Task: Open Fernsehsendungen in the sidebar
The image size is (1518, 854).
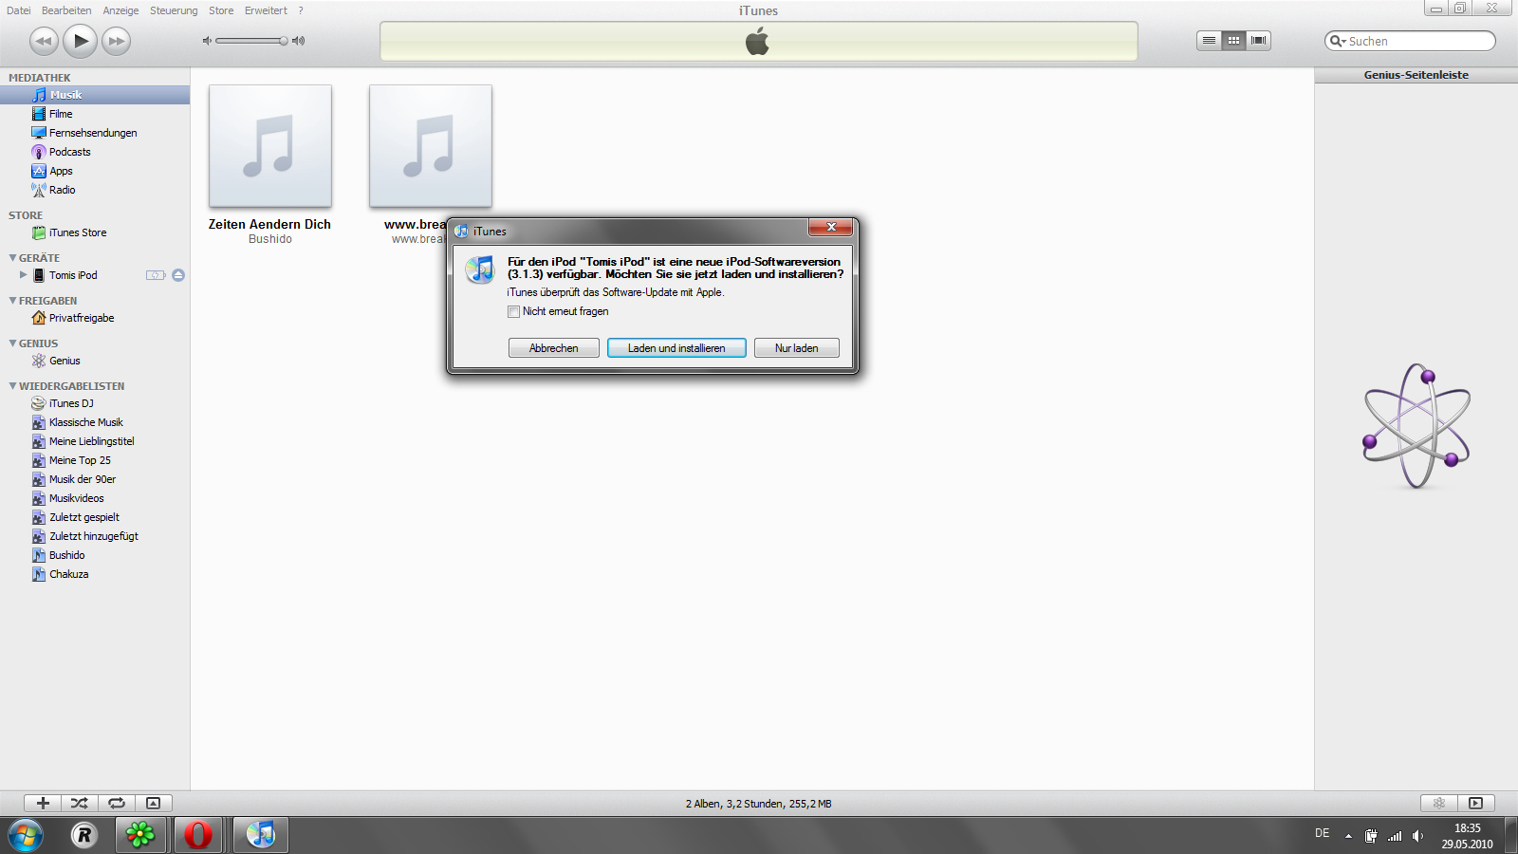Action: coord(95,133)
